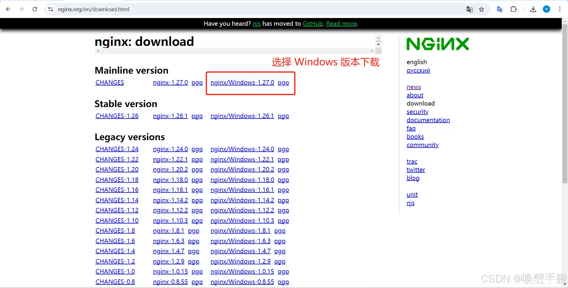Reload the nginx download page
The width and height of the screenshot is (568, 288).
(x=35, y=9)
